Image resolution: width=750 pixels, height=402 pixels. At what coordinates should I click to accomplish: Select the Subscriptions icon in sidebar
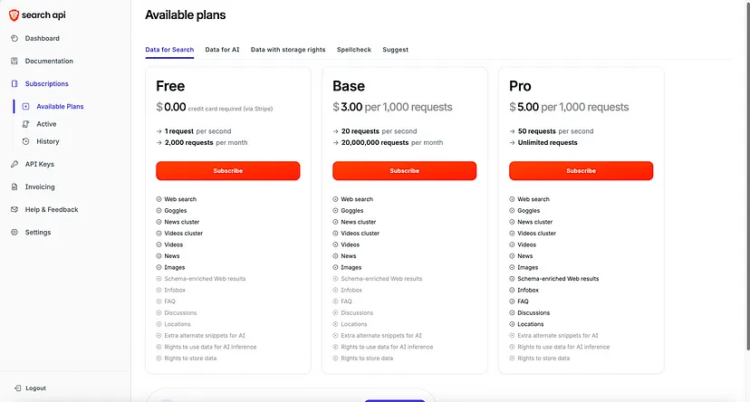coord(14,83)
